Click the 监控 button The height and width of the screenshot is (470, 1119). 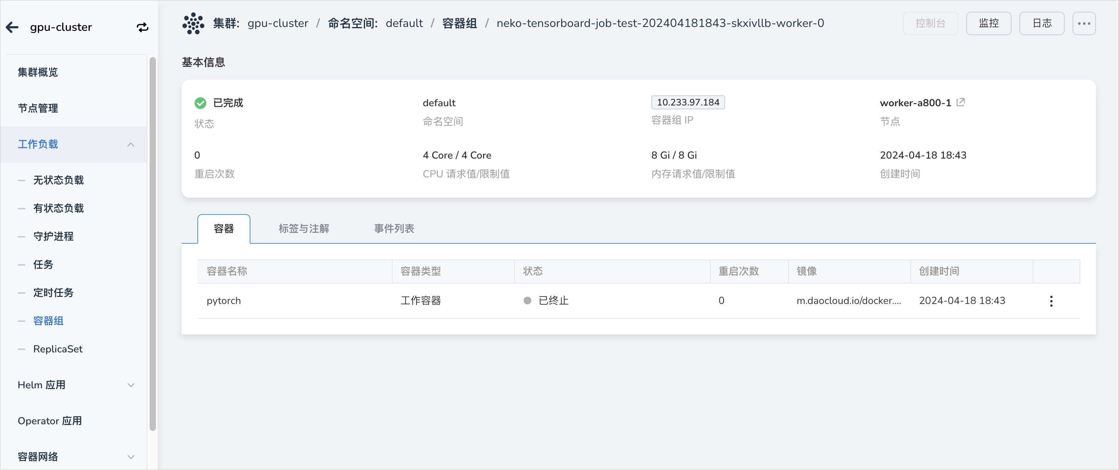[x=988, y=23]
